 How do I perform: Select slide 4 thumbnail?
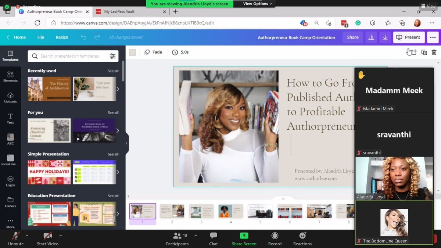(231, 211)
